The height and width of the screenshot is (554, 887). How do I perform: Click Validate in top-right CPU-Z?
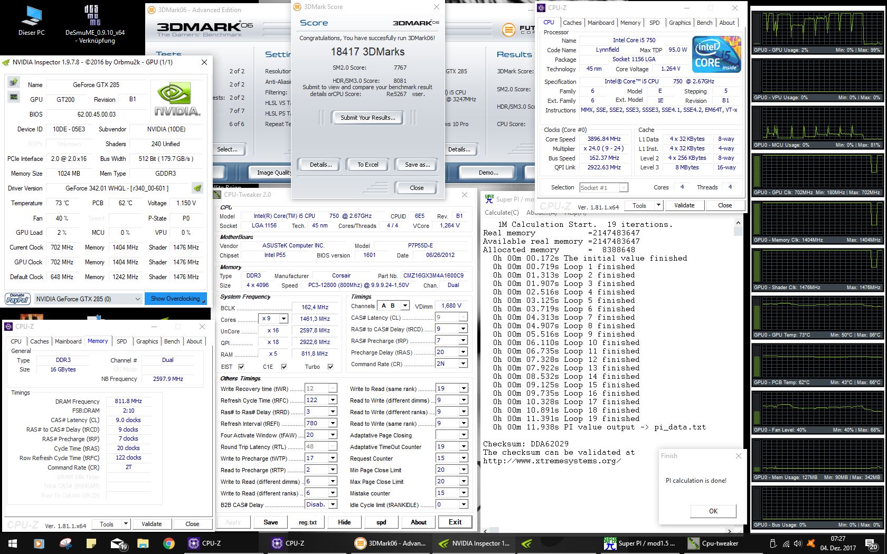tap(684, 205)
